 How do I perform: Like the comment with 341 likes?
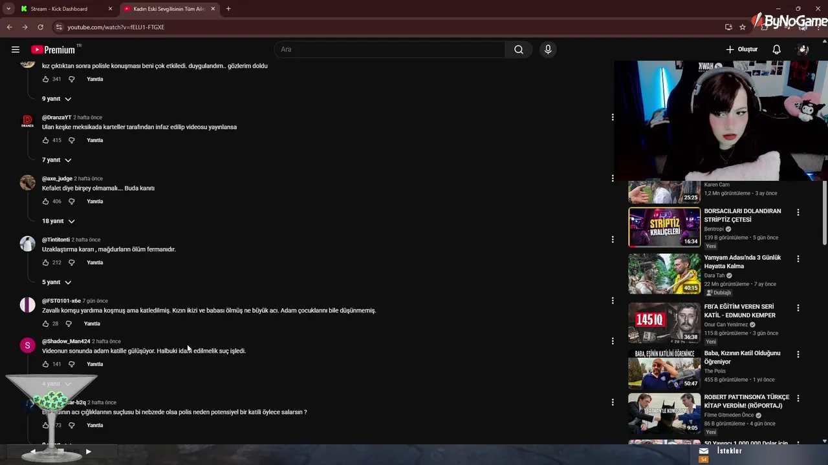coord(45,79)
